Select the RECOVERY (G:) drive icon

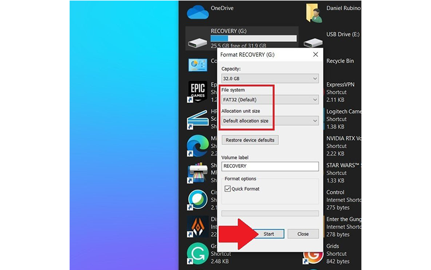[197, 43]
